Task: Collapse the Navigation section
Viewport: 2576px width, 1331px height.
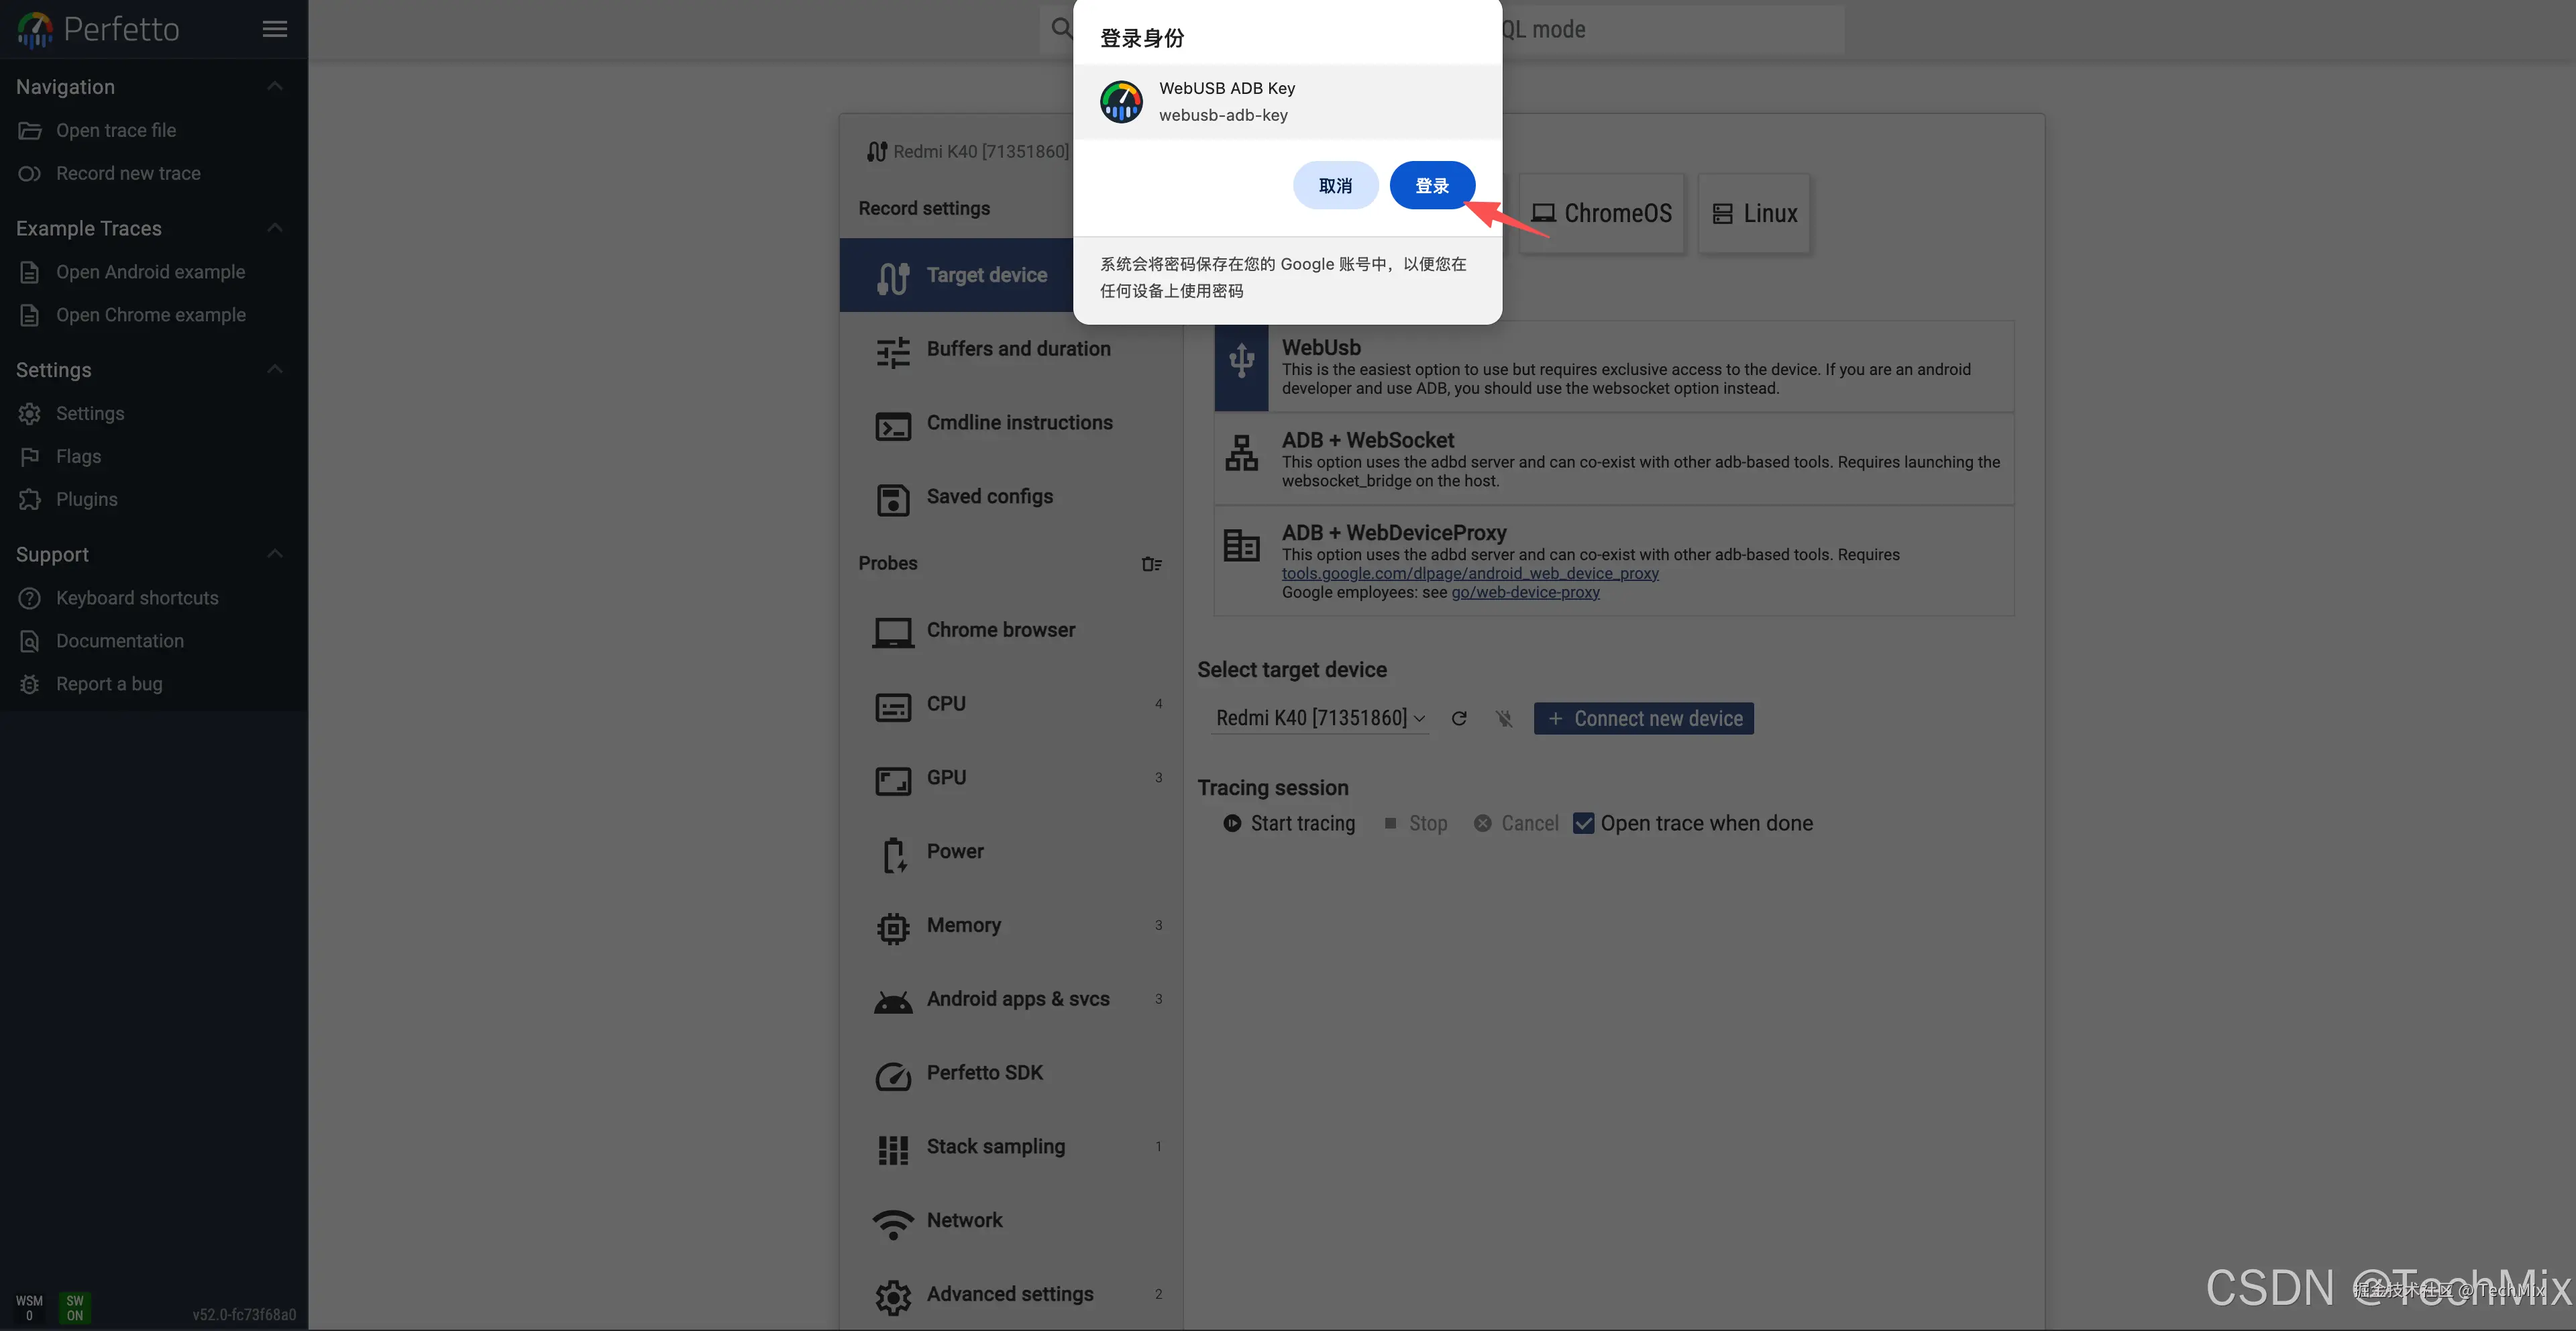Action: point(275,86)
